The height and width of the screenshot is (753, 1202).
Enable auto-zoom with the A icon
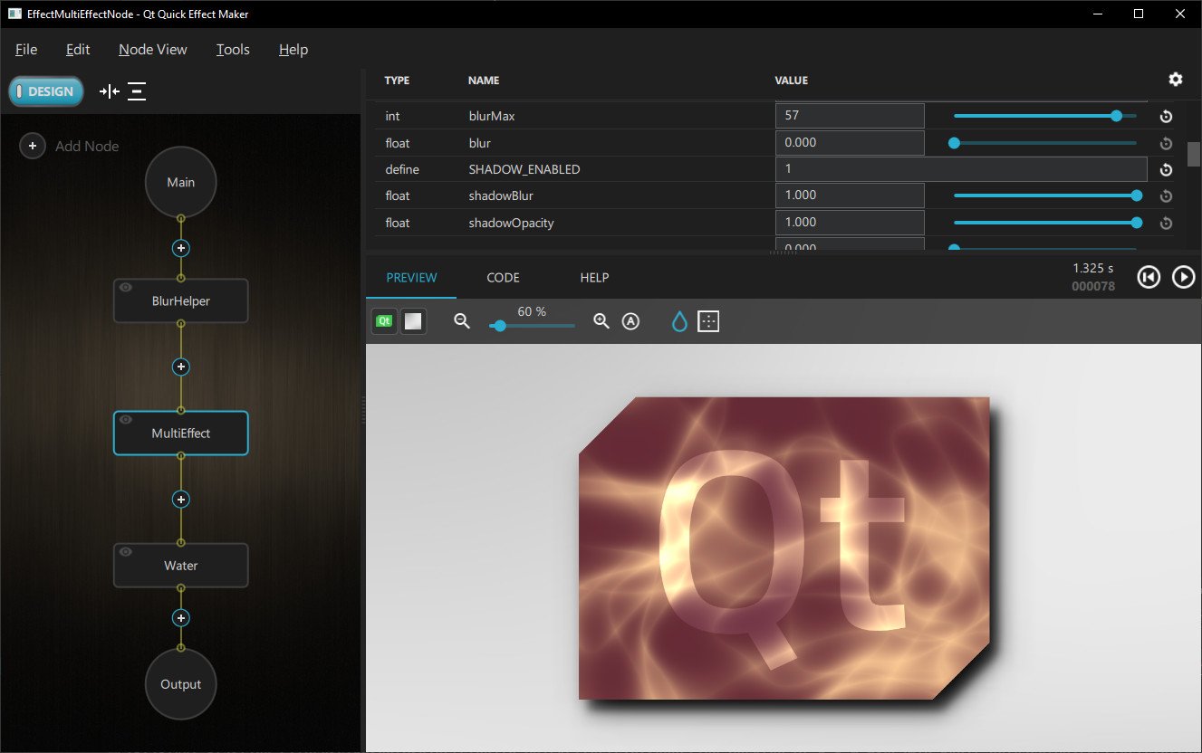[x=630, y=320]
